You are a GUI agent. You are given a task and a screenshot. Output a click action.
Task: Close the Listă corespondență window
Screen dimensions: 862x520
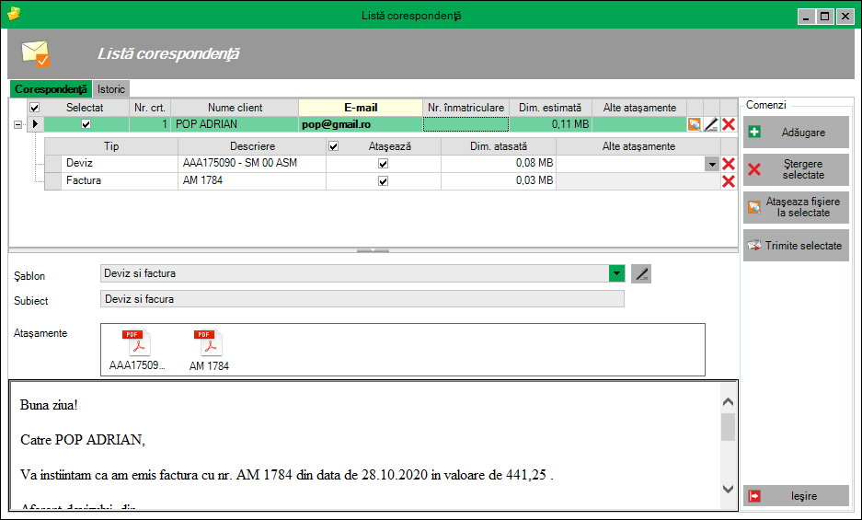[845, 17]
